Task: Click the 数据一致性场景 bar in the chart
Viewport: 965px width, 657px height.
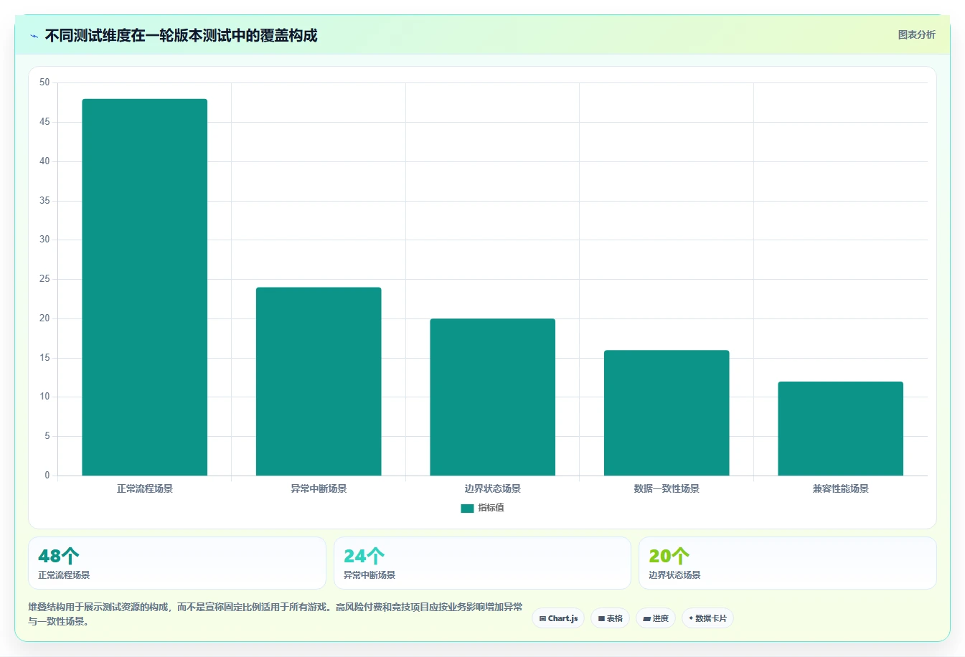Action: click(667, 413)
